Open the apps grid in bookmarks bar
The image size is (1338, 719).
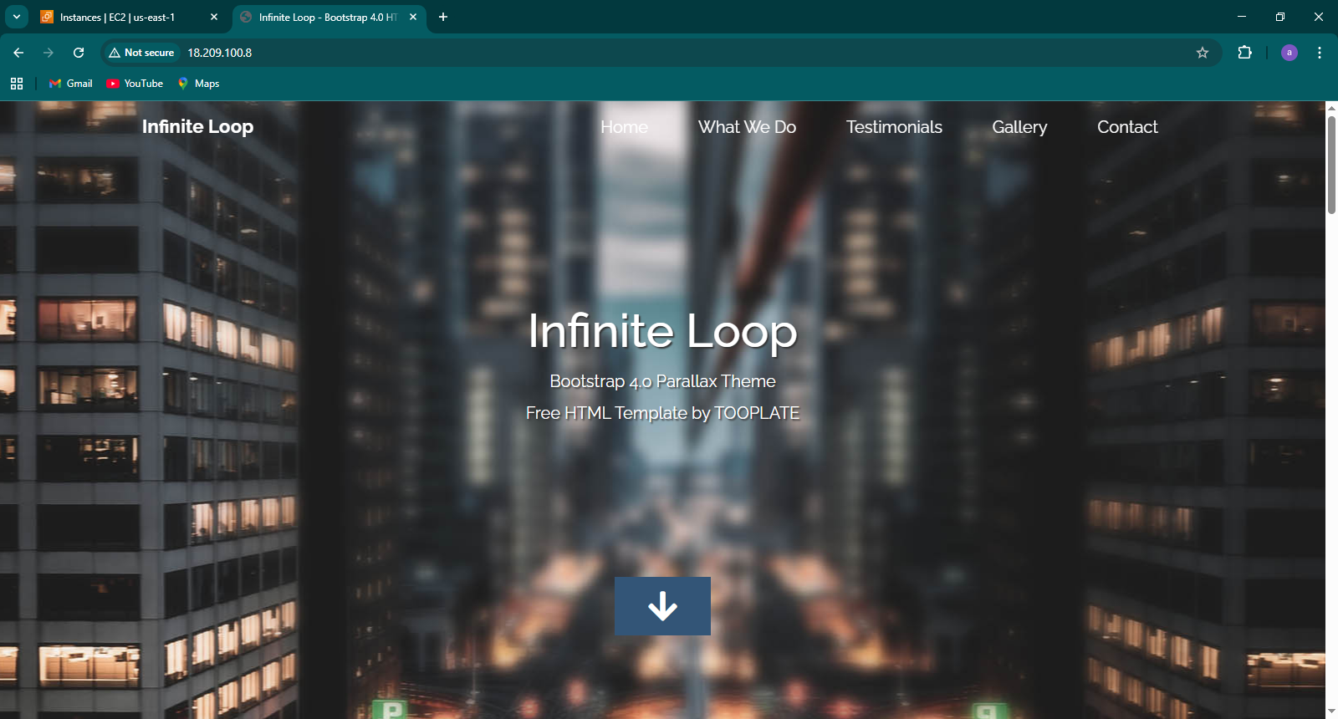pyautogui.click(x=17, y=84)
